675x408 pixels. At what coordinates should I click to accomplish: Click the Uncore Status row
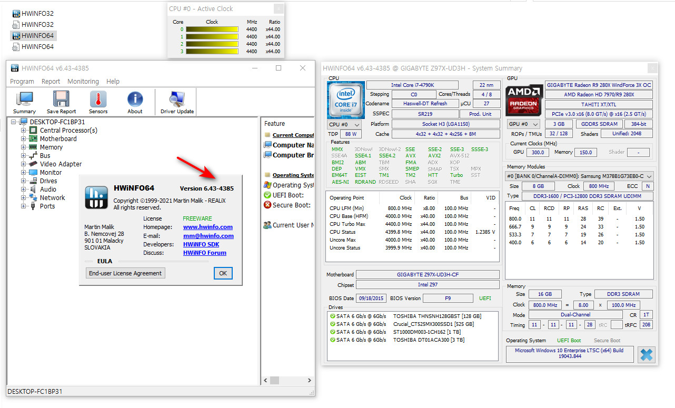coord(413,248)
